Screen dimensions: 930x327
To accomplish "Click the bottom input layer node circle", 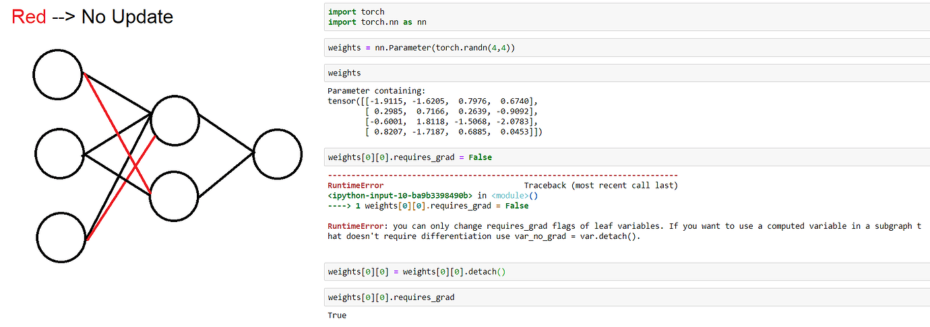I will pos(62,238).
